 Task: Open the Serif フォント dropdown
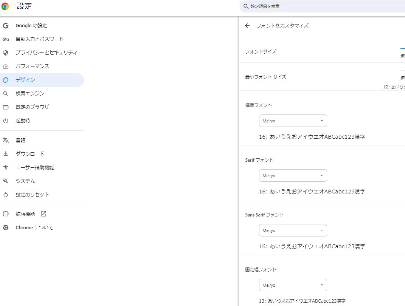tap(293, 176)
